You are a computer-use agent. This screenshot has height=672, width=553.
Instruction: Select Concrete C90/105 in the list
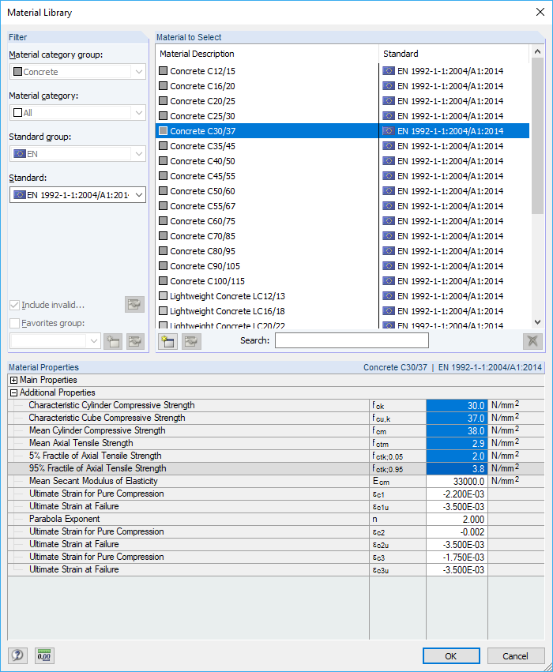click(343, 265)
